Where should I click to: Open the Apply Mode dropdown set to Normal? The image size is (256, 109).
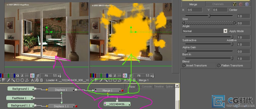(x=225, y=31)
